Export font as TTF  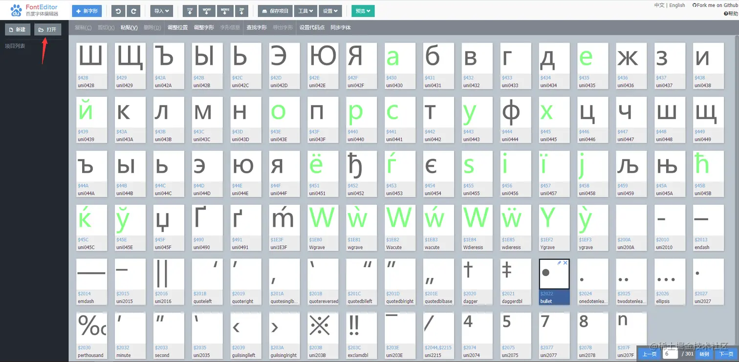190,11
